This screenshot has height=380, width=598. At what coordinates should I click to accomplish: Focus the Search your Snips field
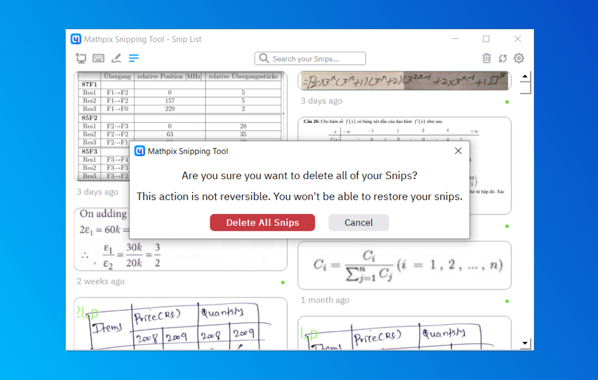tap(310, 58)
